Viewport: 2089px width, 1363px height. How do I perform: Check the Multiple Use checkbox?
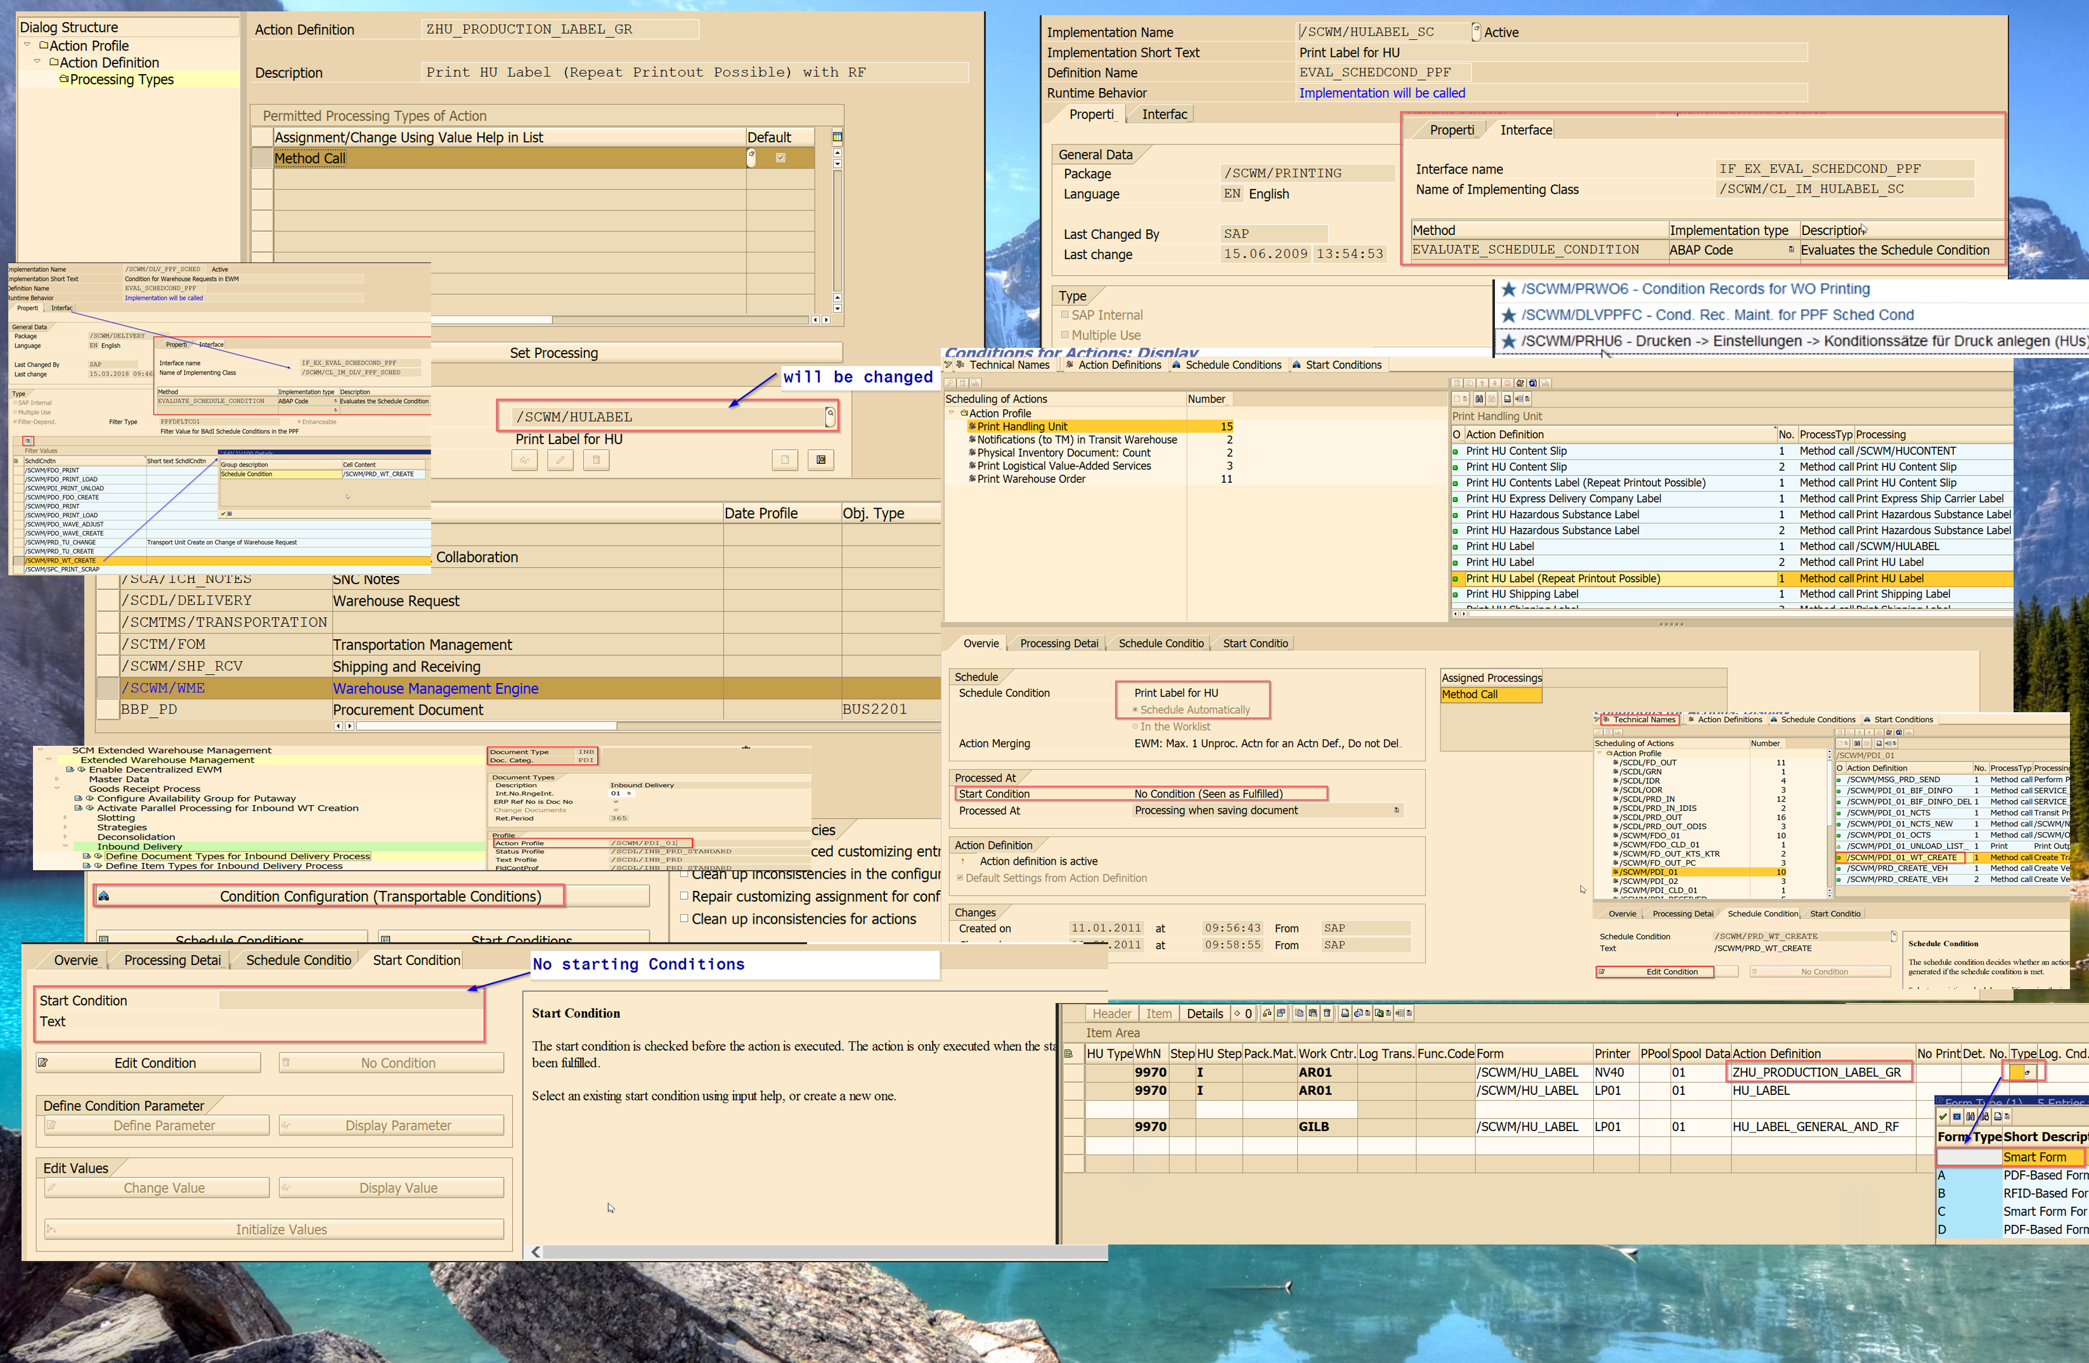(1064, 335)
